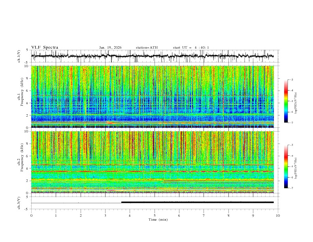Click time axis tick label "5"
This screenshot has width=313, height=242.
pos(155,216)
